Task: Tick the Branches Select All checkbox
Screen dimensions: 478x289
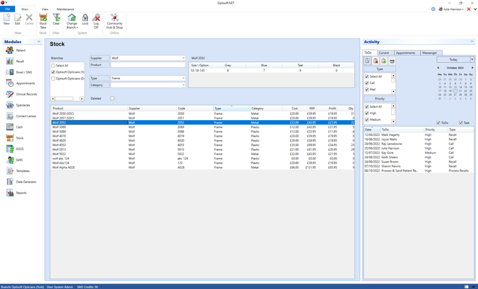Action: tap(53, 66)
